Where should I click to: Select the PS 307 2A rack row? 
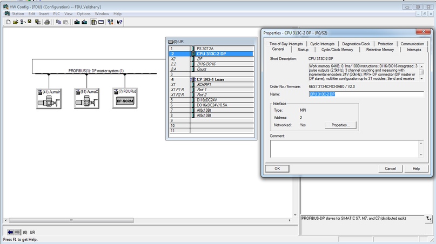point(211,49)
